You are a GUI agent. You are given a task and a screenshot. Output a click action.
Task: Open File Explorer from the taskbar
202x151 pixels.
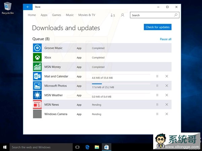pos(97,147)
